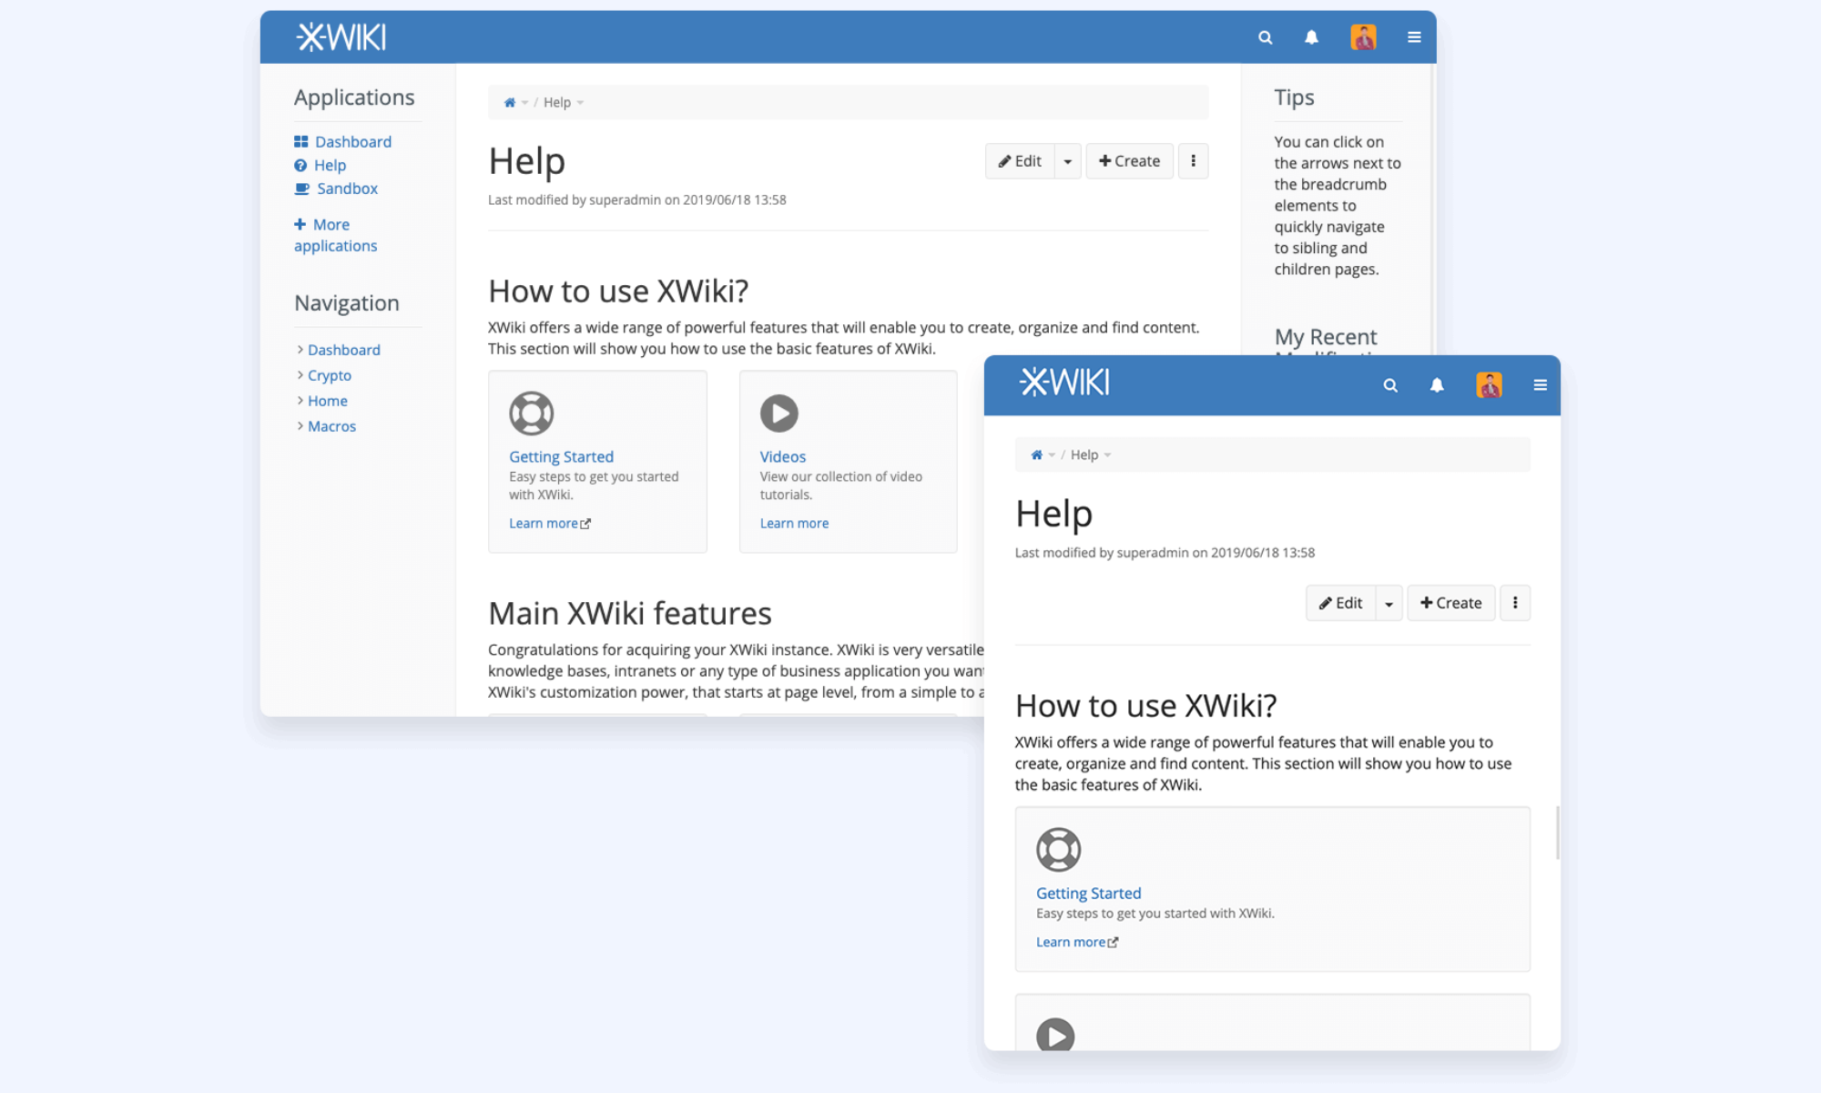Expand the Home node in Navigation tree
The image size is (1821, 1093).
[x=300, y=401]
